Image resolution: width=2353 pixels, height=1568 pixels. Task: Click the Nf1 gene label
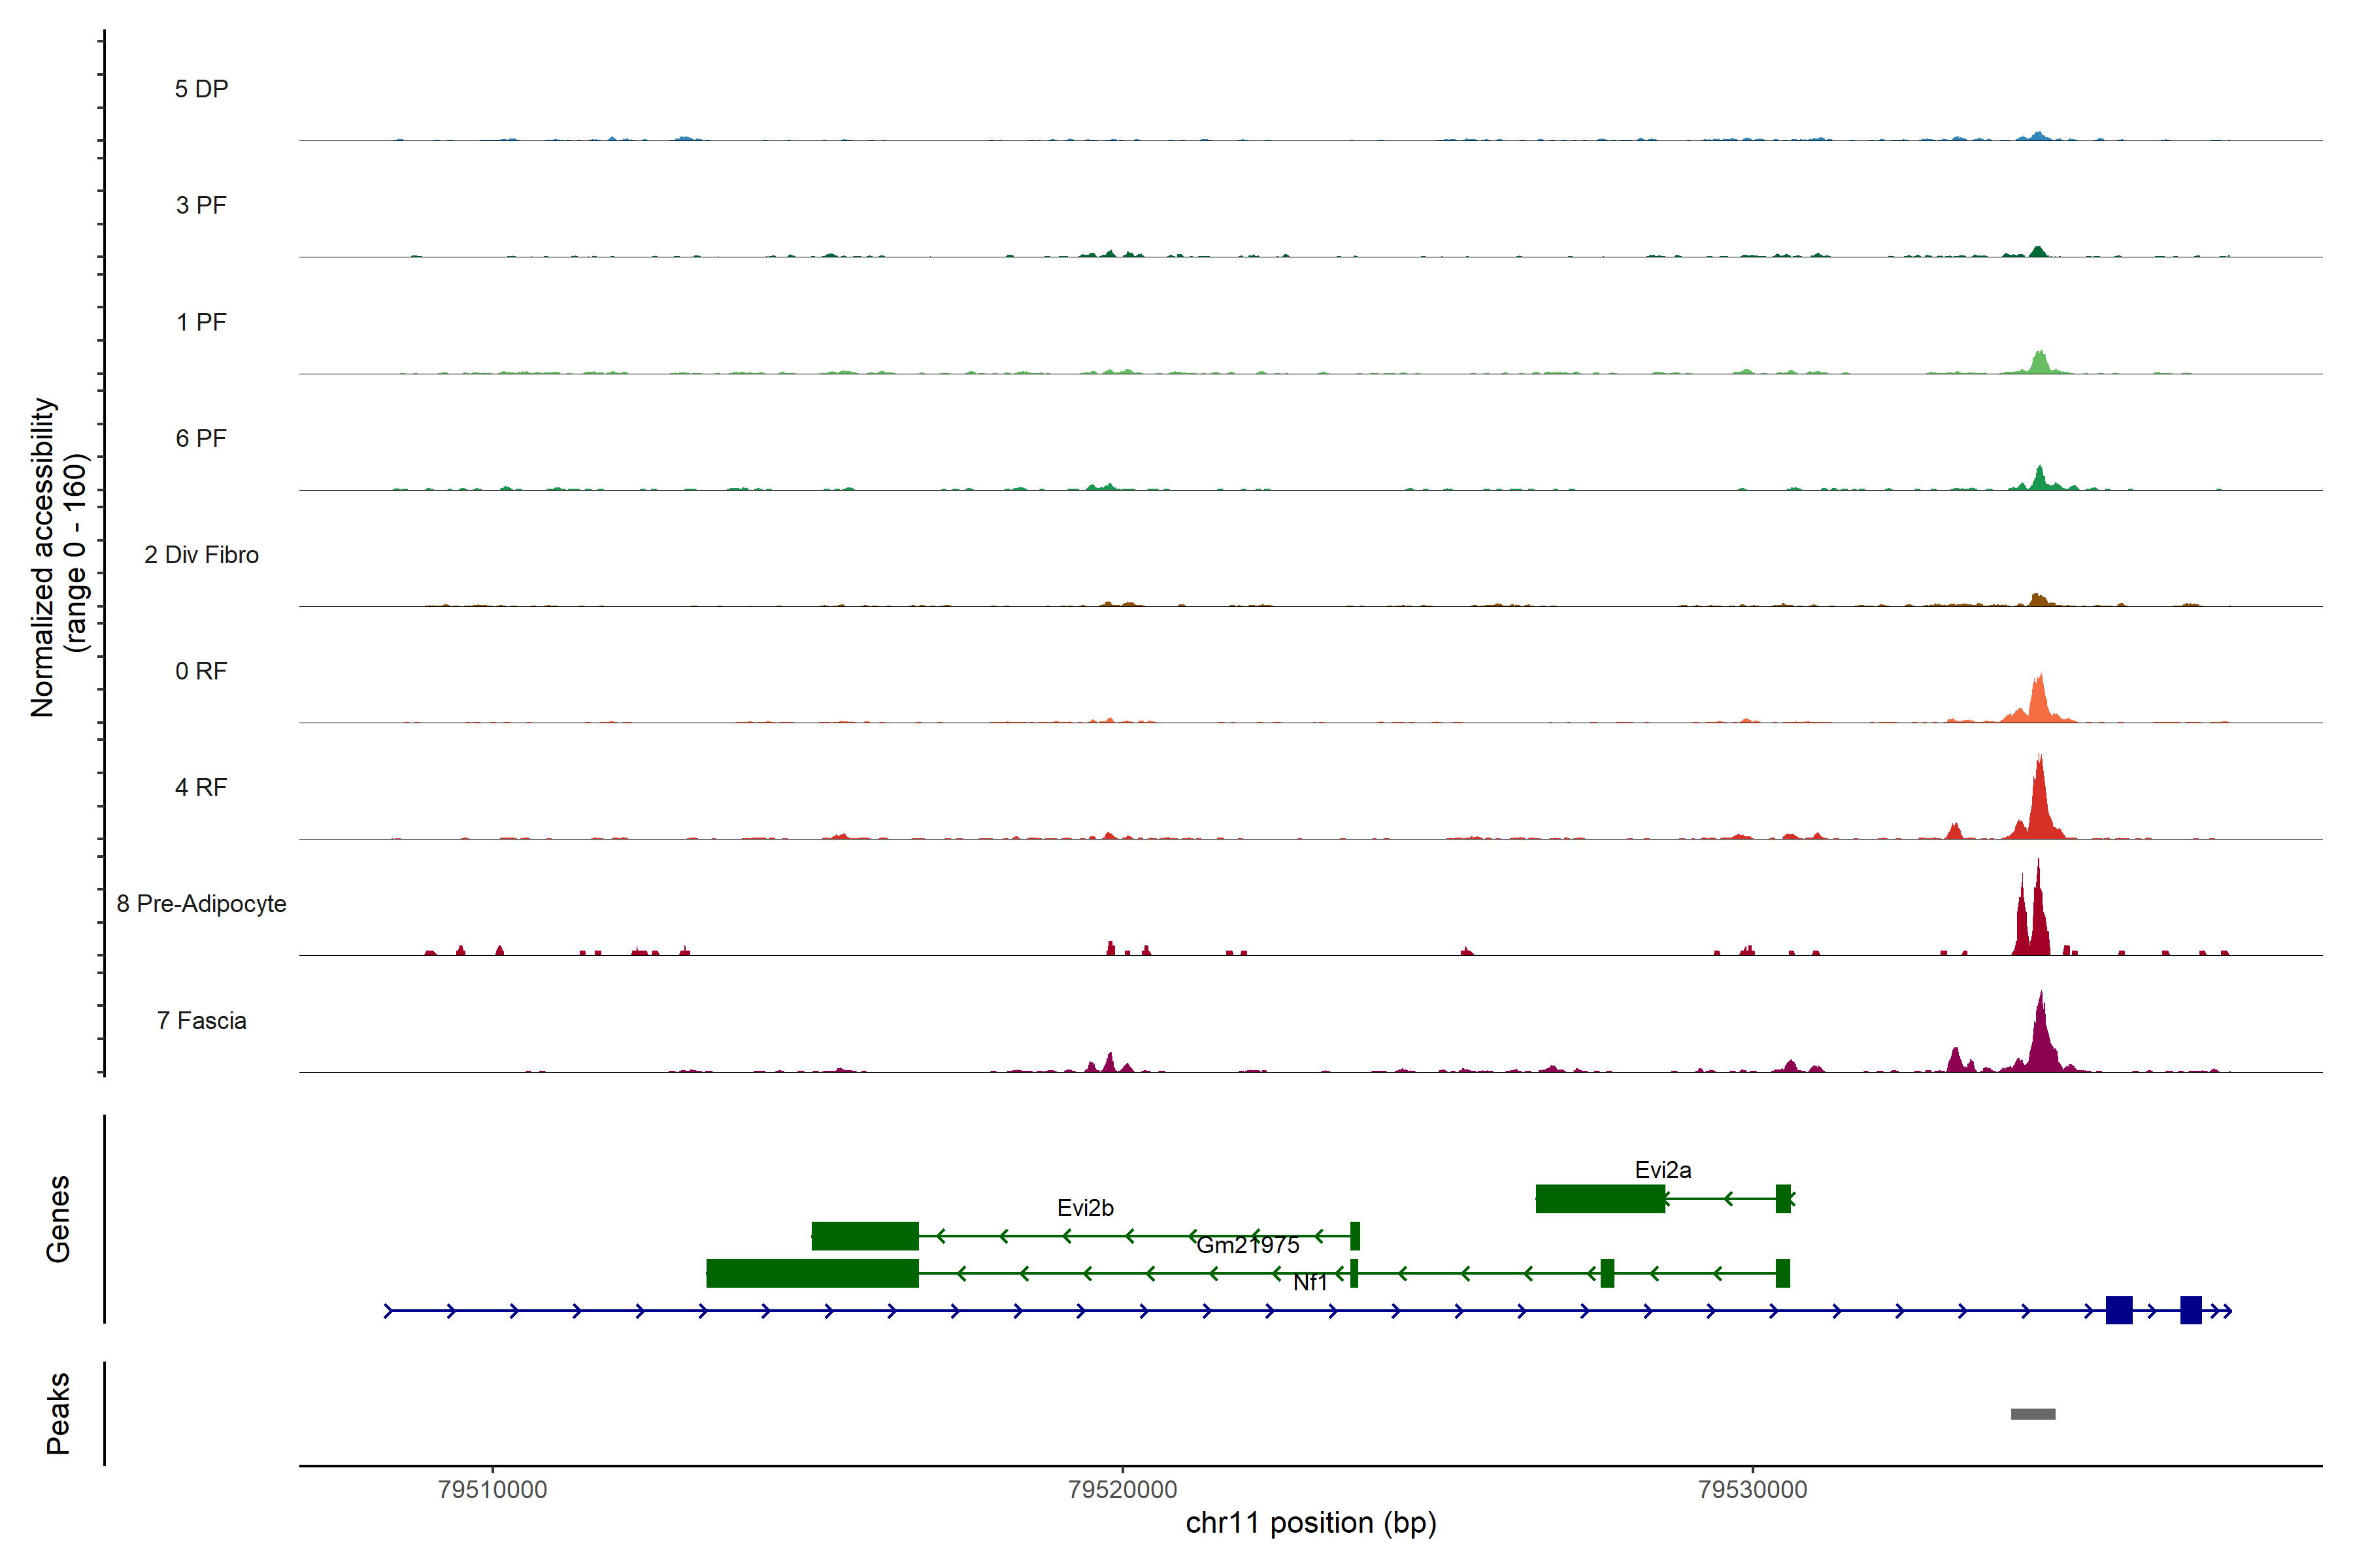coord(1309,1283)
